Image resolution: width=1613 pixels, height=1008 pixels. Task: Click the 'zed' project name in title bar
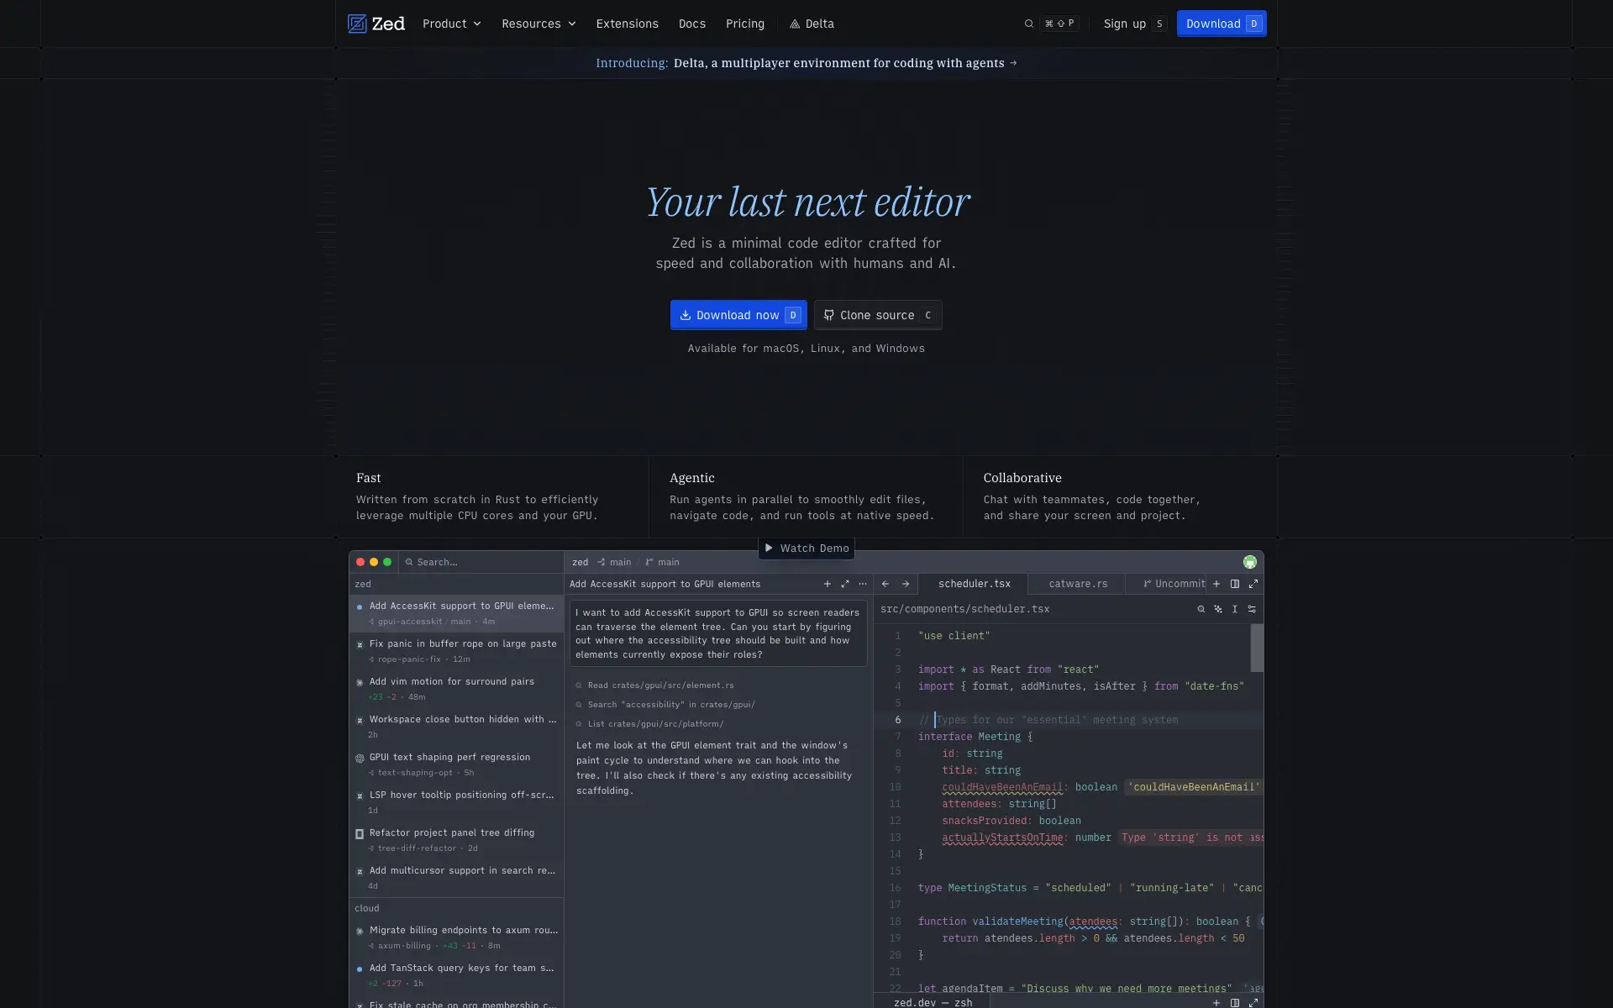580,562
